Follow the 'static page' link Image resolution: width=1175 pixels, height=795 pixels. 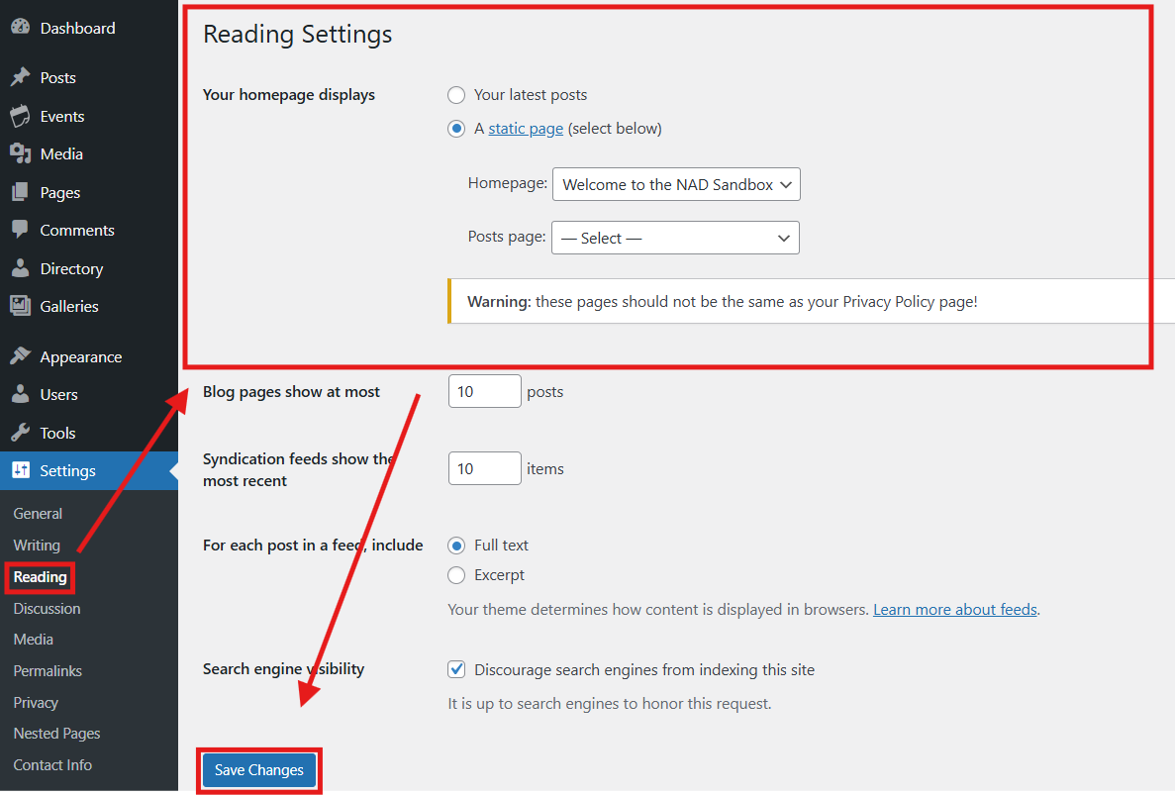click(x=526, y=129)
